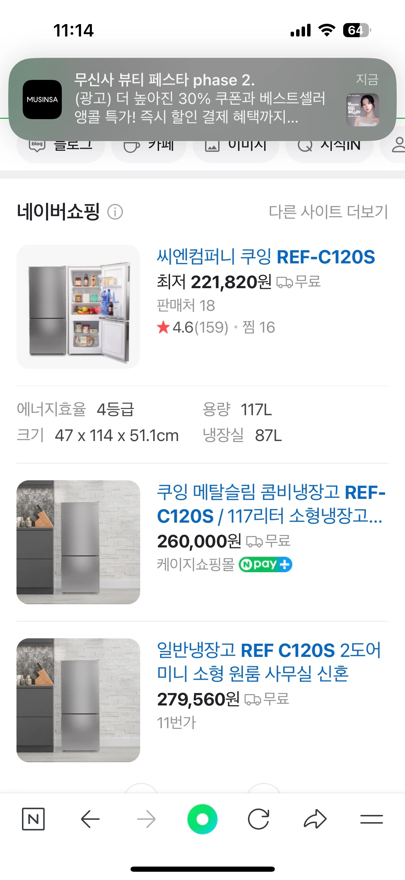Tap the MUSINSA app icon in notification
405x880 pixels.
(x=42, y=99)
